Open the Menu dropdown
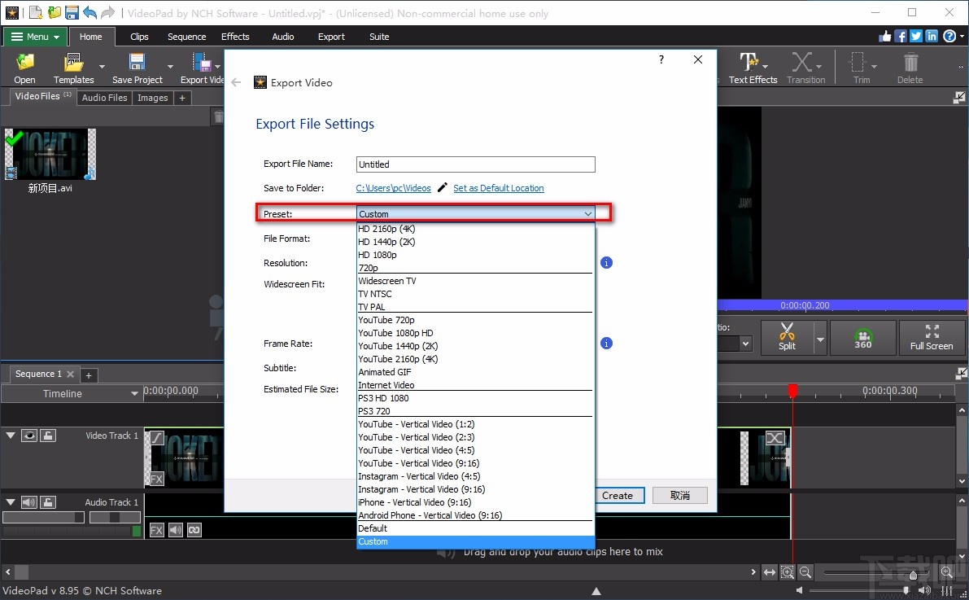Screen dimensions: 969x600 (35, 37)
